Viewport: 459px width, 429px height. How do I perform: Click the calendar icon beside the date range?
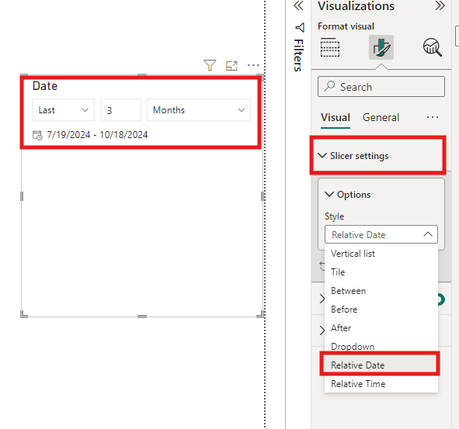[x=37, y=135]
